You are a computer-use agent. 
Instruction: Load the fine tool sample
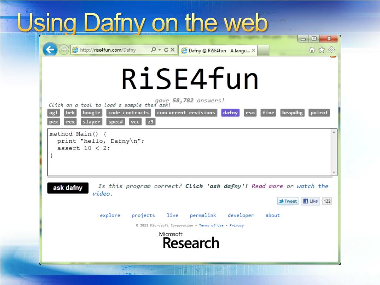(x=268, y=113)
